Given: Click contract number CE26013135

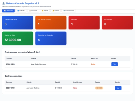Looking at the screenshot, I should pos(10,88).
